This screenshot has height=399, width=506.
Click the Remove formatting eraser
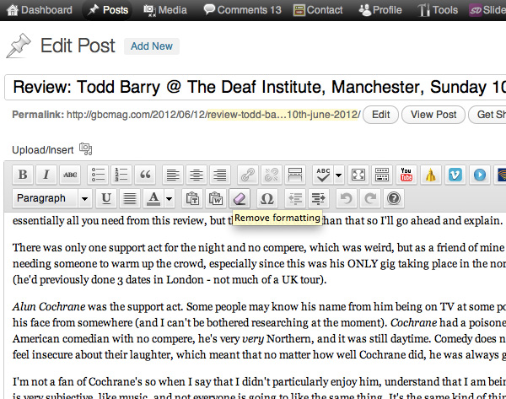240,198
